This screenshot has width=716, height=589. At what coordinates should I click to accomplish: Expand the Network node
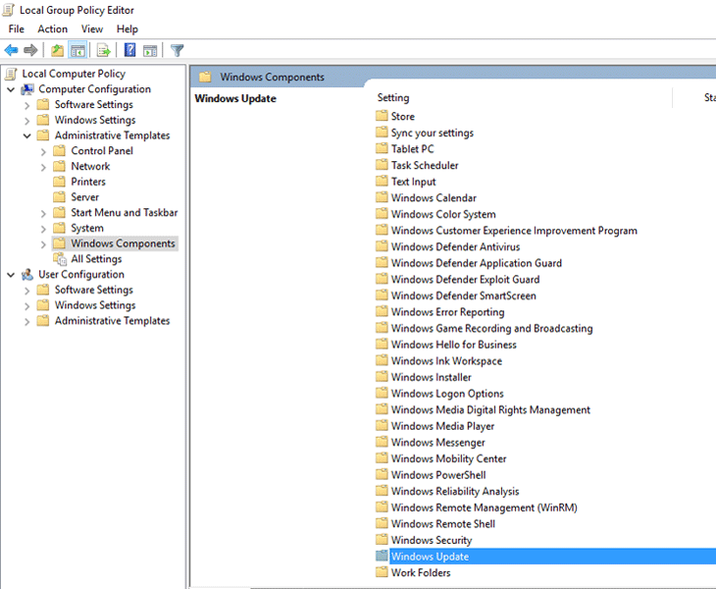43,167
